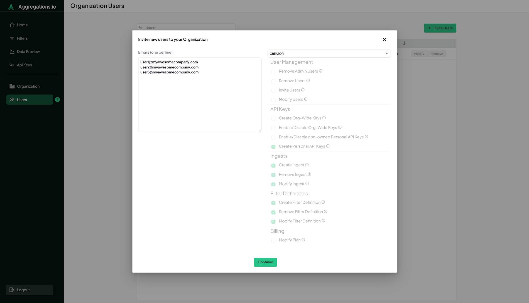Close the invite users dialog

[x=384, y=40]
